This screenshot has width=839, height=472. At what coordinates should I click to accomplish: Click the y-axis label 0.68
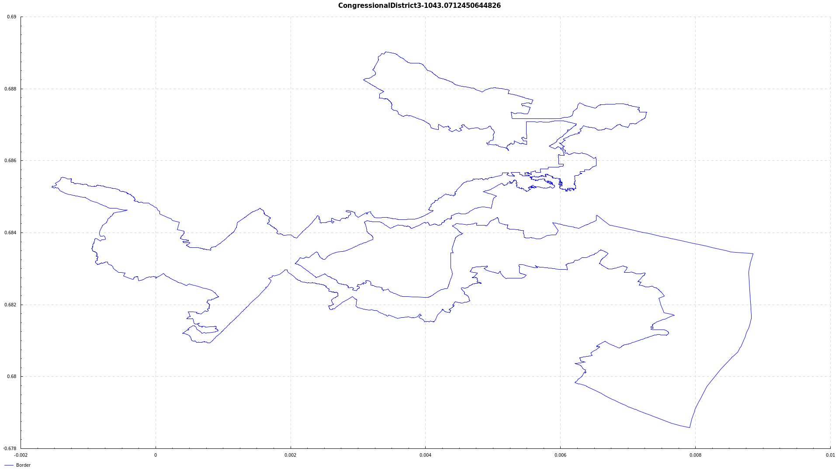point(12,377)
